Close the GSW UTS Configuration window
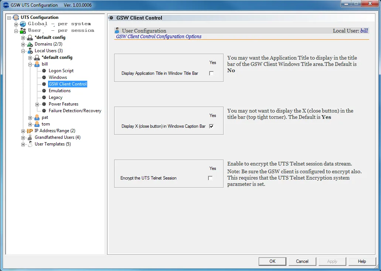This screenshot has width=381, height=271. (370, 4)
